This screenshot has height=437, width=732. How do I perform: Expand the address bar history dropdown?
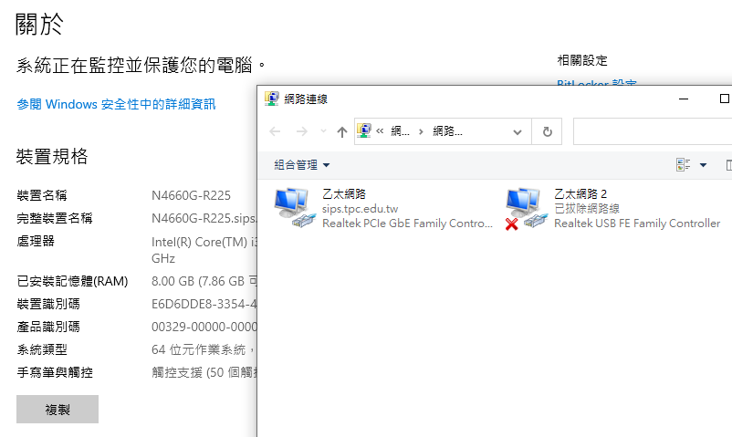(x=518, y=131)
